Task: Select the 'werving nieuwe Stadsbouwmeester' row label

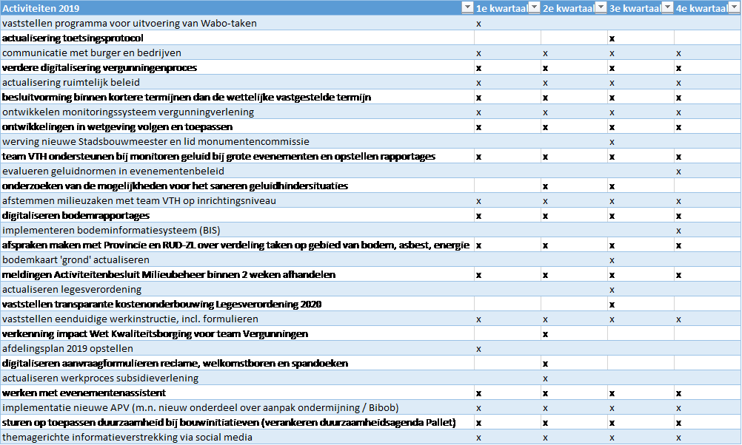Action: coord(156,141)
